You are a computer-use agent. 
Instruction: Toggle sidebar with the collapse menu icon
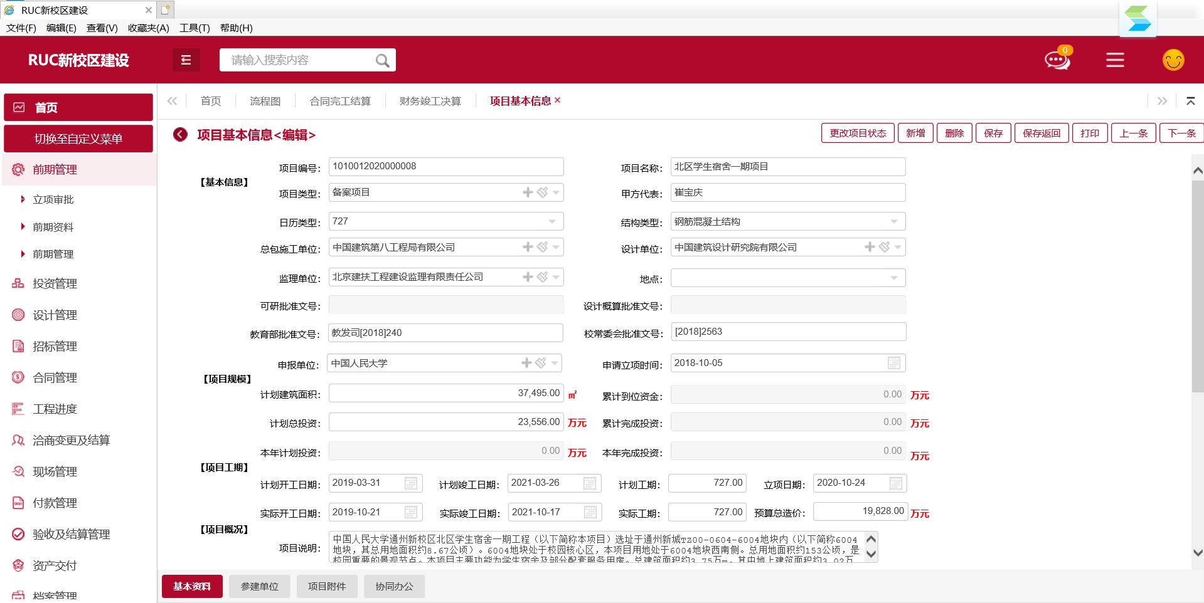tap(186, 60)
